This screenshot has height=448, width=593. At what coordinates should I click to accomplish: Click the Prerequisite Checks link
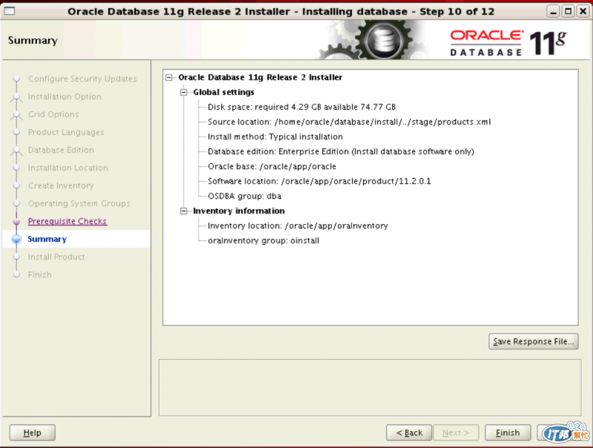[x=67, y=221]
